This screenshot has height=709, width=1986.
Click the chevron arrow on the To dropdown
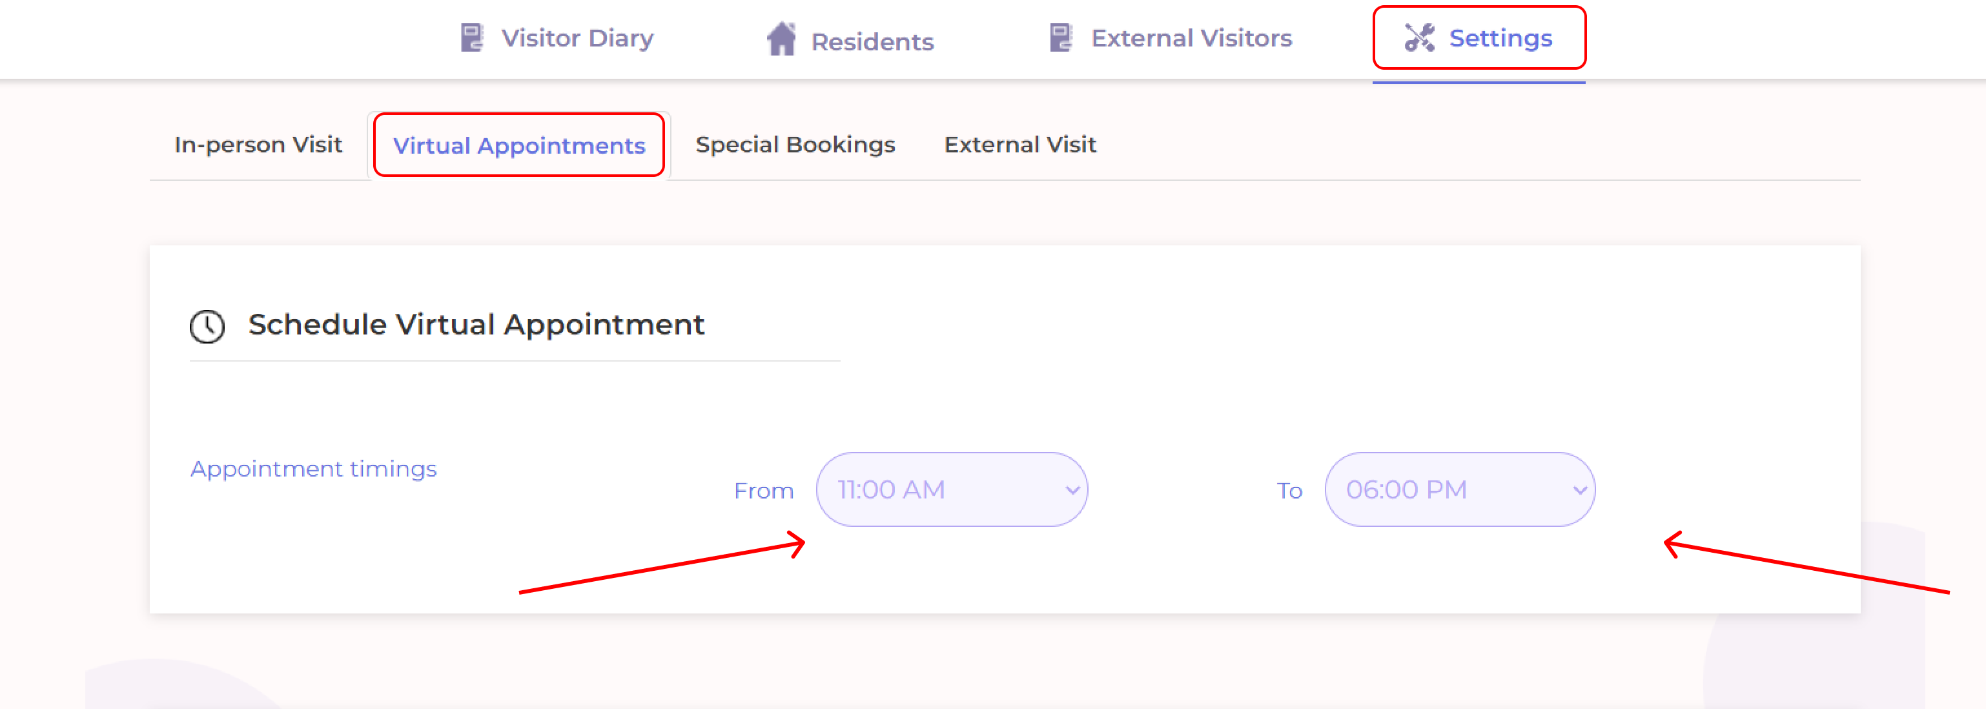[1580, 490]
